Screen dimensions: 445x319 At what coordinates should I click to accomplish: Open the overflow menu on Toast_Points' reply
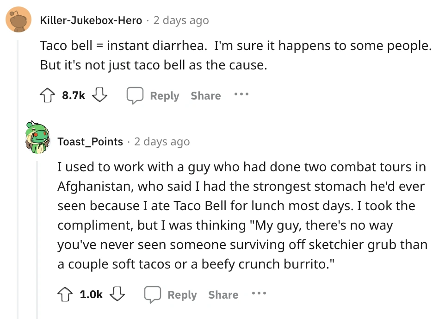click(x=259, y=294)
